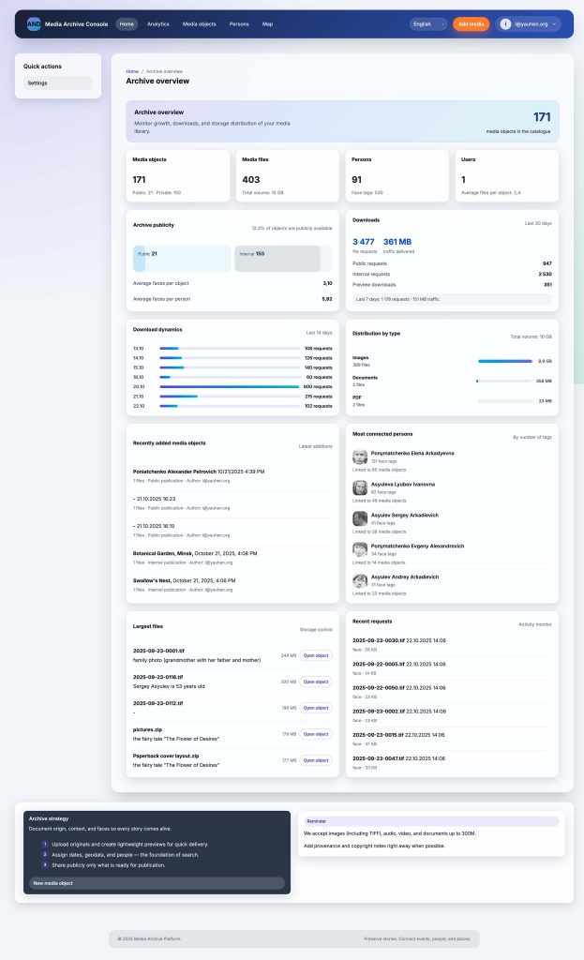Open the English language dropdown
This screenshot has height=960, width=584.
427,24
